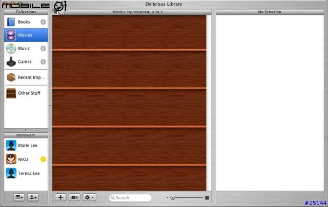Click the wooden shelf icon for Other Stuff

(11, 93)
